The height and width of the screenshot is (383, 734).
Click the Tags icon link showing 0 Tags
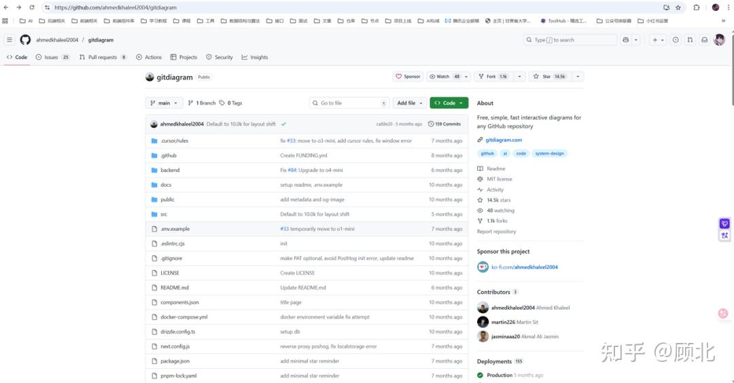click(x=230, y=103)
